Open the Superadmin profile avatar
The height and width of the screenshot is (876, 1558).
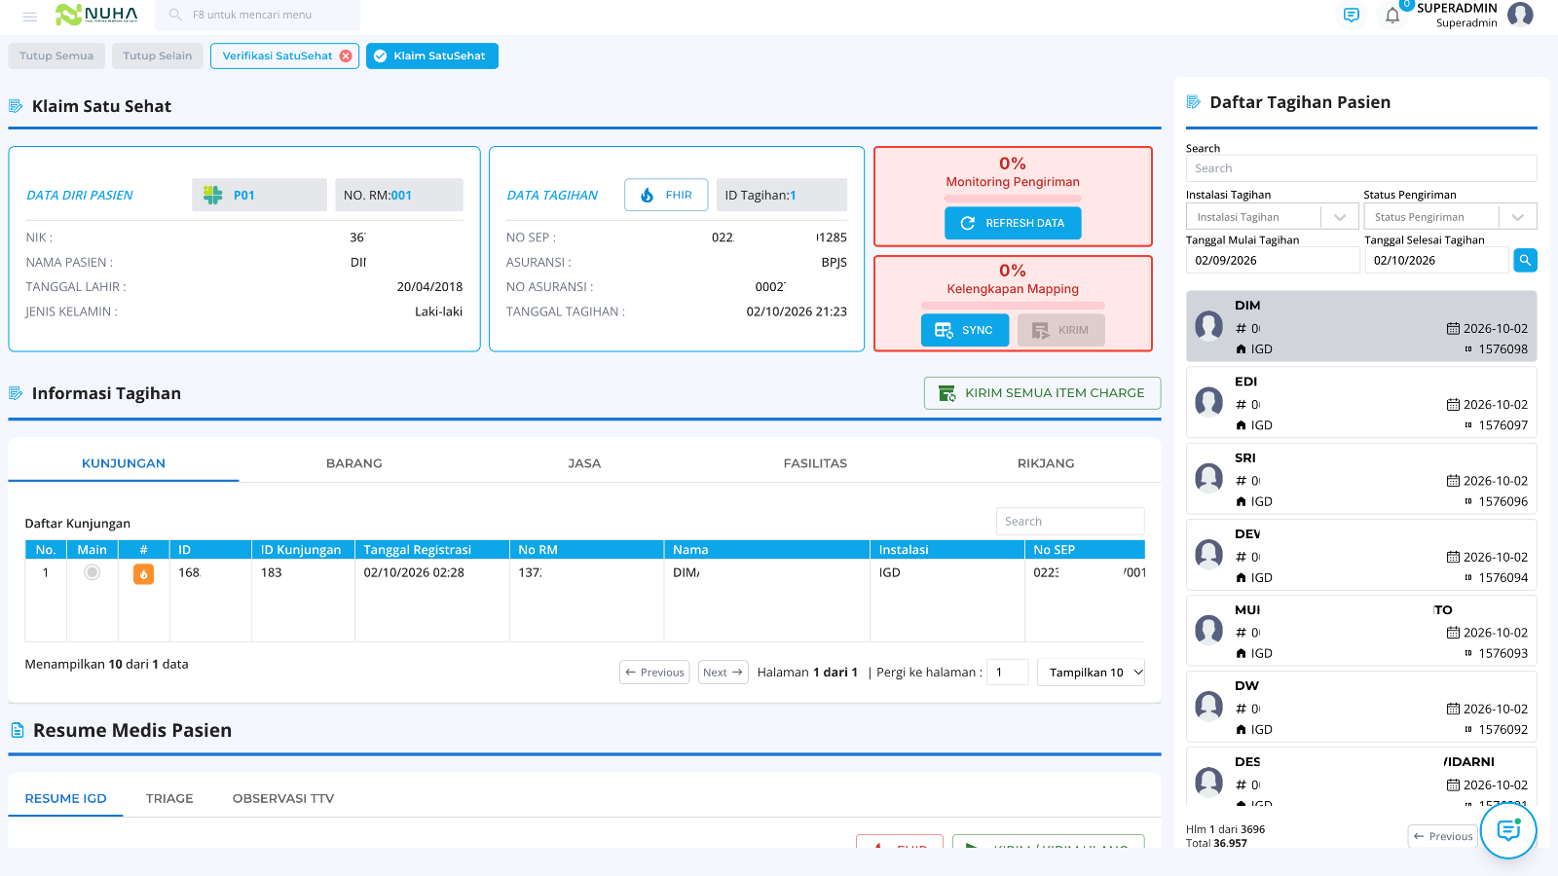(x=1520, y=15)
